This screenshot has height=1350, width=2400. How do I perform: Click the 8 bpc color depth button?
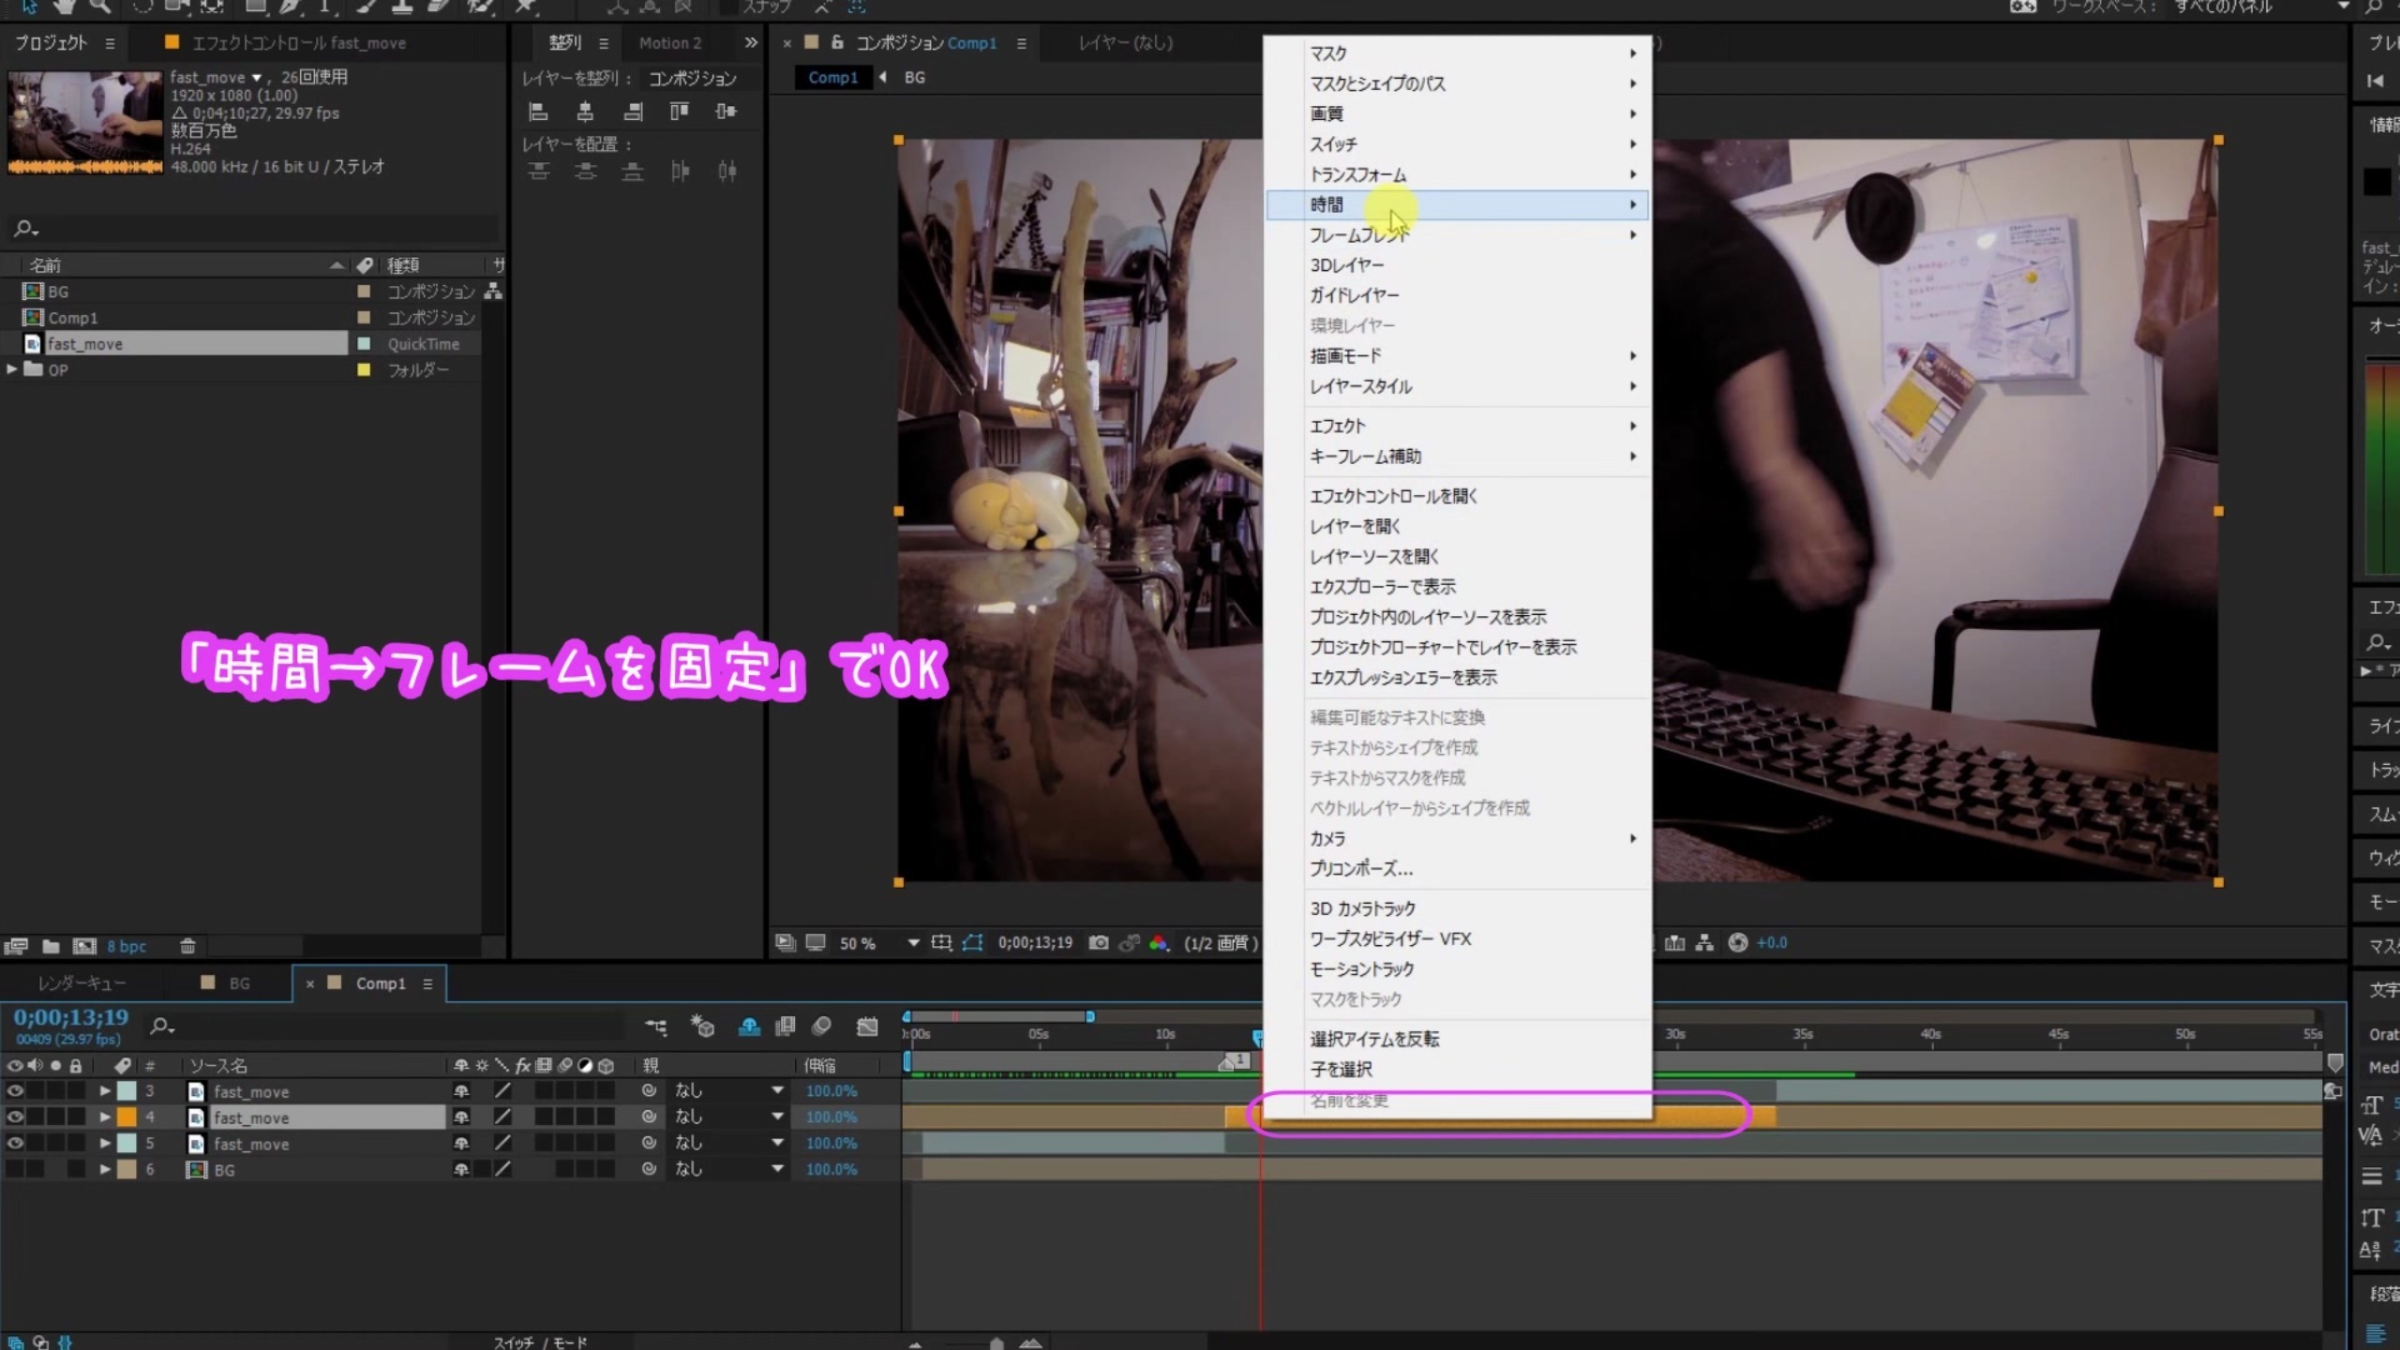pyautogui.click(x=126, y=946)
